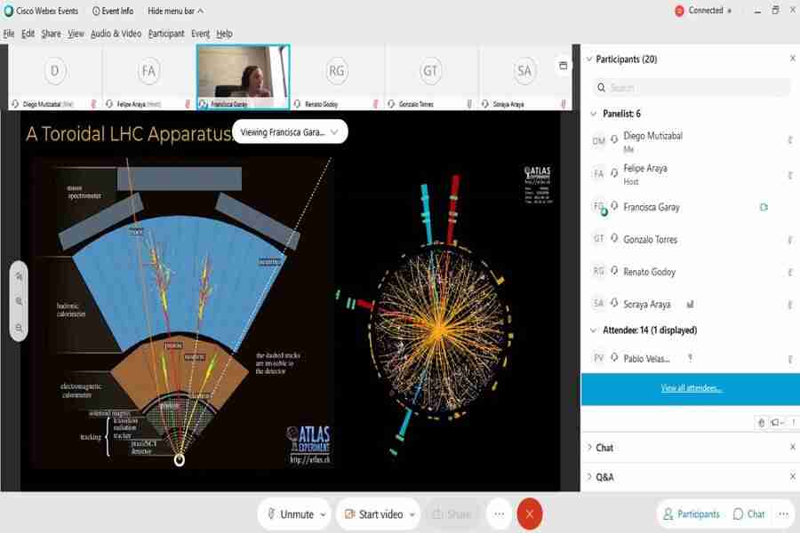Open more panel options at the bottom right
The height and width of the screenshot is (533, 800).
783,514
